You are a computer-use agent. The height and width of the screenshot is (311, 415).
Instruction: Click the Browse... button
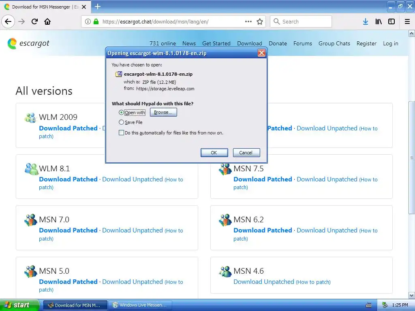(x=163, y=112)
